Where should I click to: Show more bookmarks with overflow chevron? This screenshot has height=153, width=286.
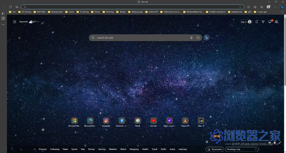pos(283,12)
